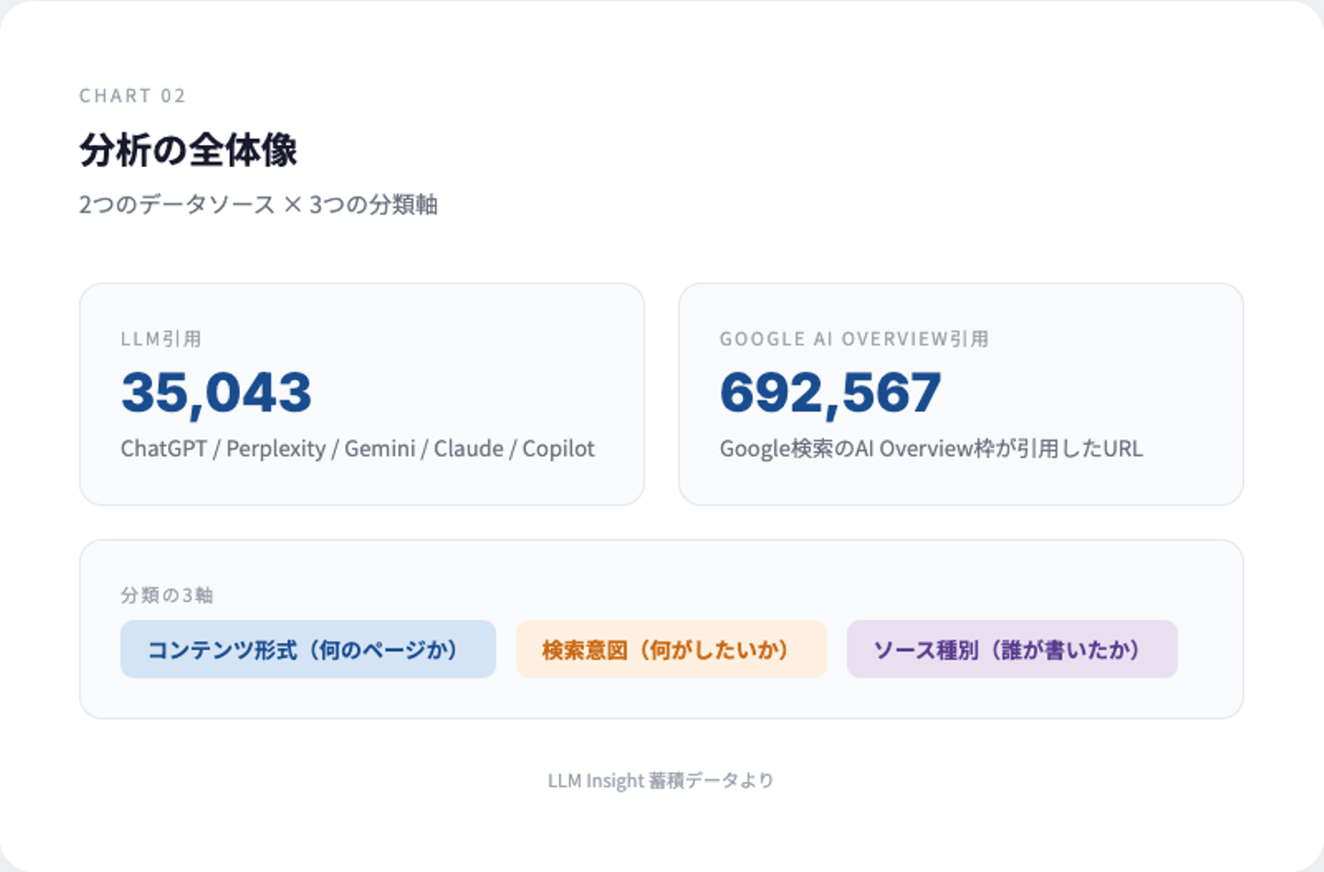
Task: Click the GOOGLE AI OVERVIEW引用 label
Action: [x=853, y=339]
